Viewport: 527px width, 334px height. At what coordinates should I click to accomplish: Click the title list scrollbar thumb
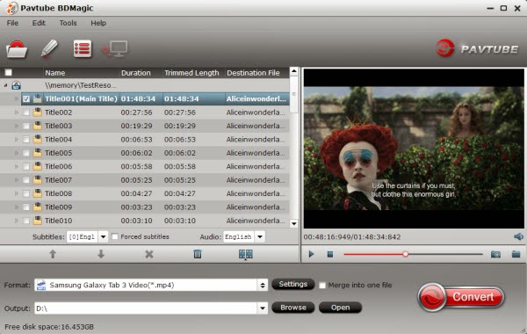coord(293,95)
